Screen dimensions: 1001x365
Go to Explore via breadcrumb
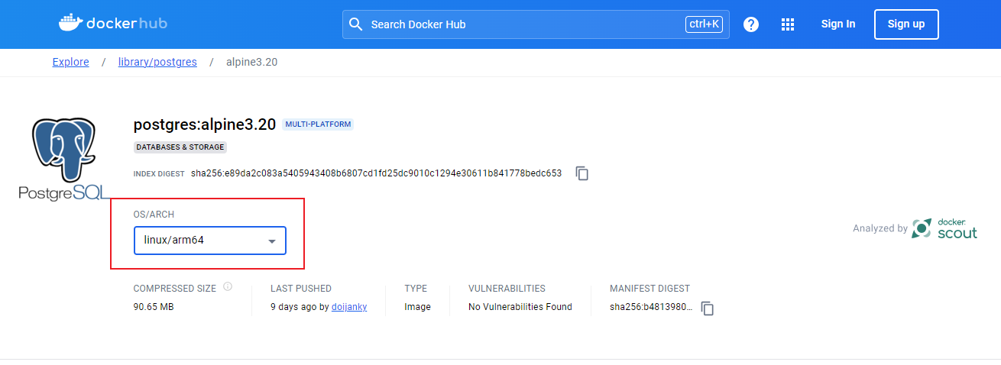coord(70,62)
